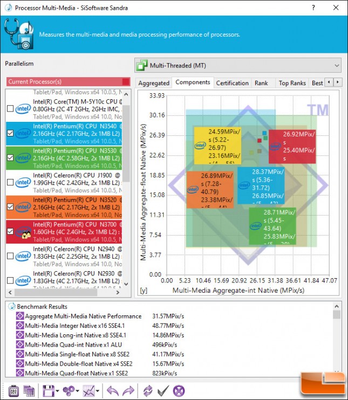The width and height of the screenshot is (348, 400).
Task: Click the yellow 24.59MPix/s box in chart
Action: (217, 146)
